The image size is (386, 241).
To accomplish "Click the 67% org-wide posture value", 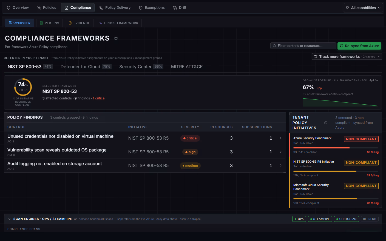I will pos(308,87).
